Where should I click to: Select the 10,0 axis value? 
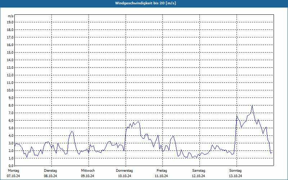click(x=10, y=90)
